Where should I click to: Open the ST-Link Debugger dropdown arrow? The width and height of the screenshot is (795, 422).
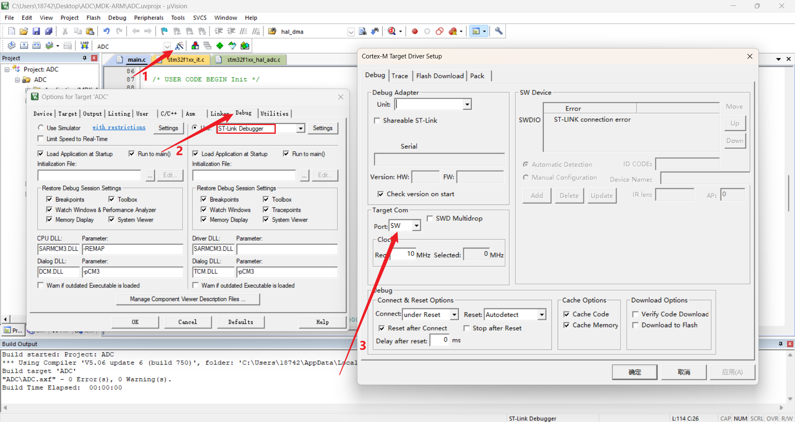[301, 128]
